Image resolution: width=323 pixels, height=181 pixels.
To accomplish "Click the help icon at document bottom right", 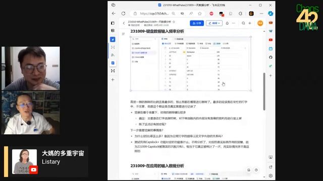I will 256,170.
